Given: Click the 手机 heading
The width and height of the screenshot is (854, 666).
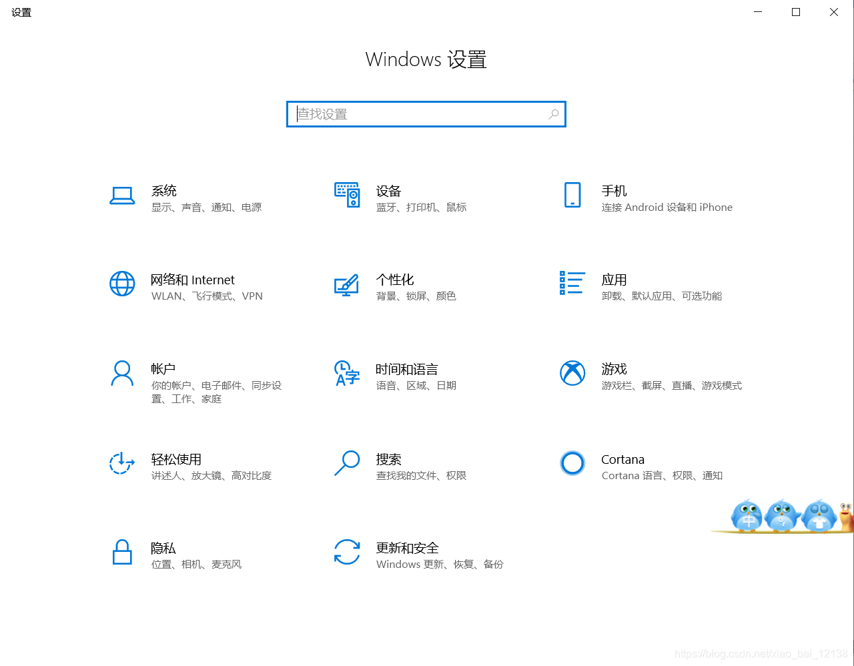Looking at the screenshot, I should click(x=614, y=191).
